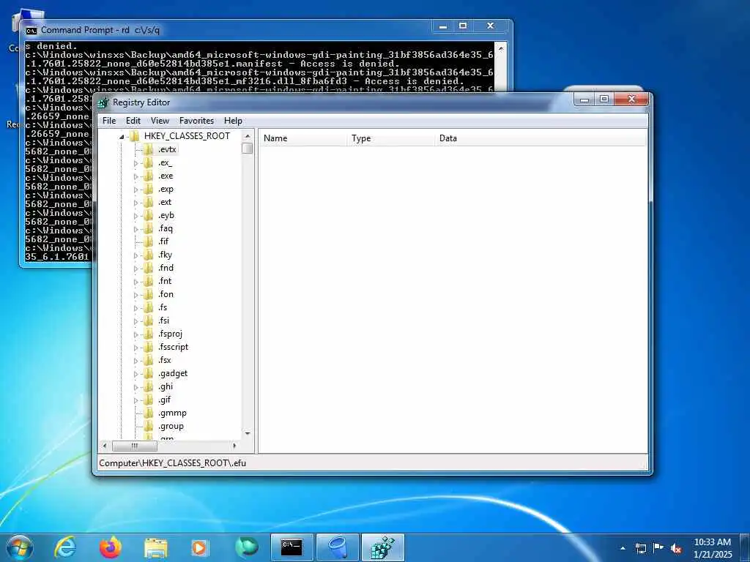The height and width of the screenshot is (562, 750).
Task: Click the Command Prompt scrollbar up arrow
Action: click(x=501, y=48)
